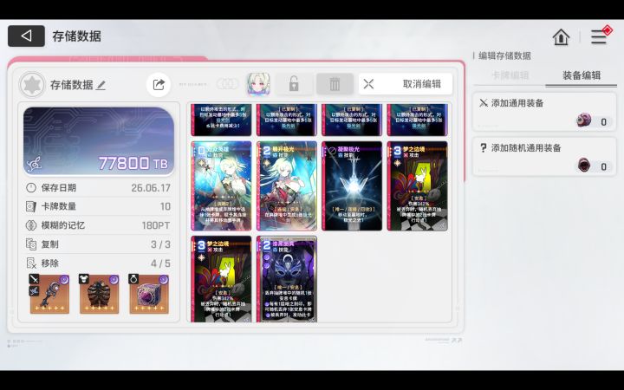Click the 77800 TB data banner
The width and height of the screenshot is (624, 390).
click(x=99, y=141)
